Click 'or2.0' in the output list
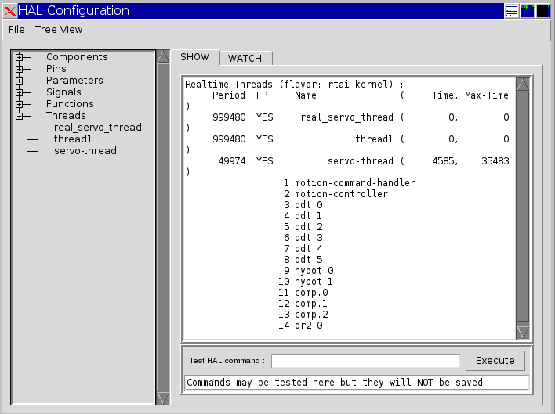Viewport: 555px width, 414px height. (309, 326)
